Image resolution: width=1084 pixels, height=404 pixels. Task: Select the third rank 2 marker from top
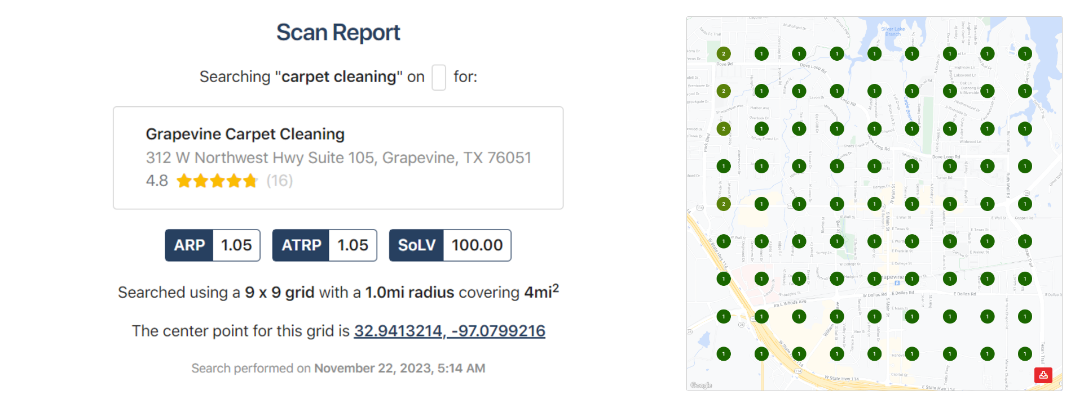[x=724, y=129]
